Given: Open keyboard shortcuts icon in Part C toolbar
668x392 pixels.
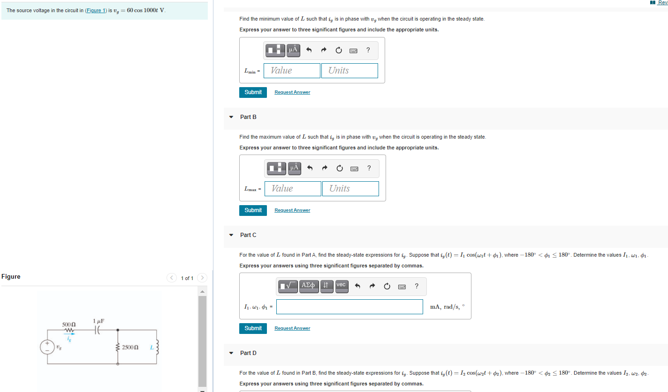Looking at the screenshot, I should click(402, 287).
